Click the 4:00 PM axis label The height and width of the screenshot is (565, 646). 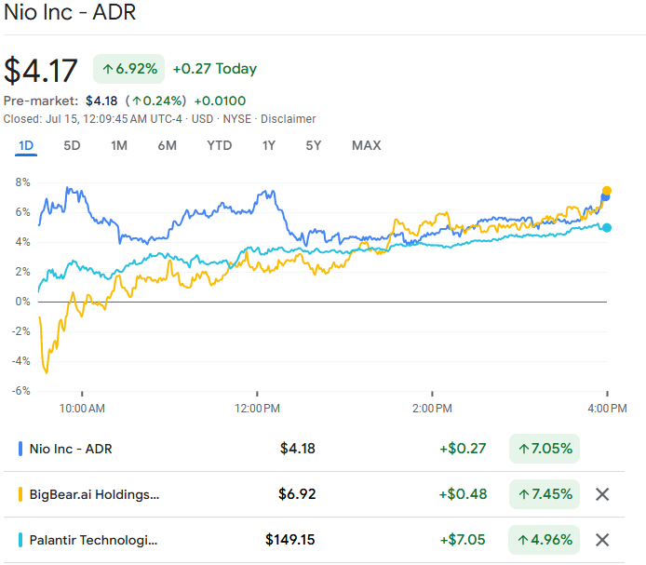tap(607, 409)
